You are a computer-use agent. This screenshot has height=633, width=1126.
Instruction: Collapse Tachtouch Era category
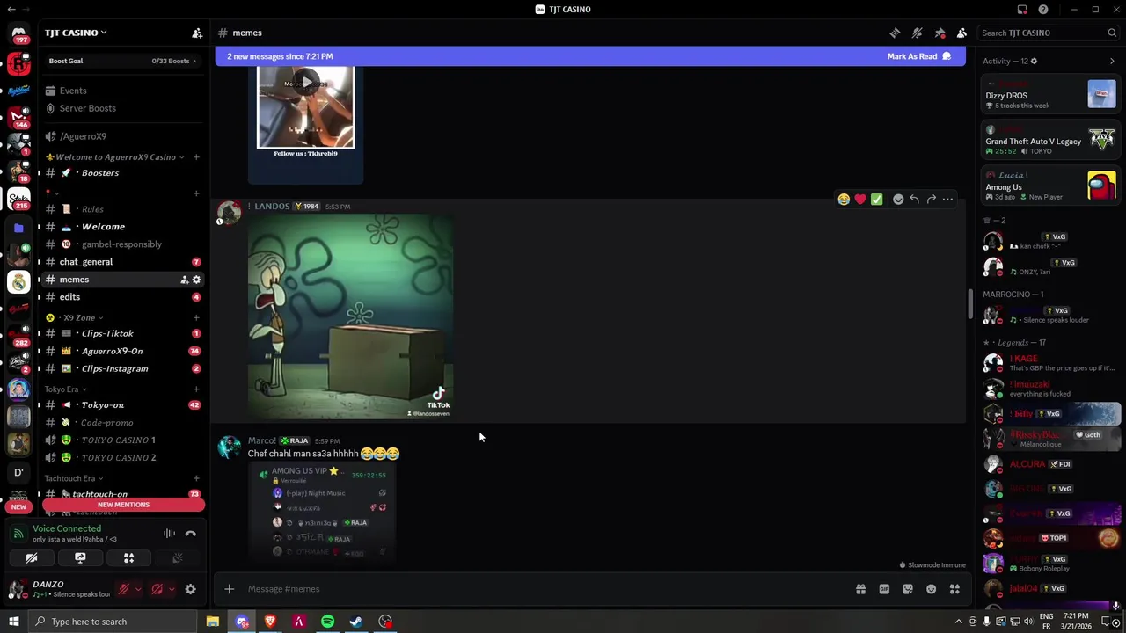point(74,478)
